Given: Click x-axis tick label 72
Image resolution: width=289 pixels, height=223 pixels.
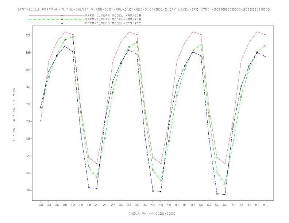Looking at the screenshot, I should pos(233,205).
